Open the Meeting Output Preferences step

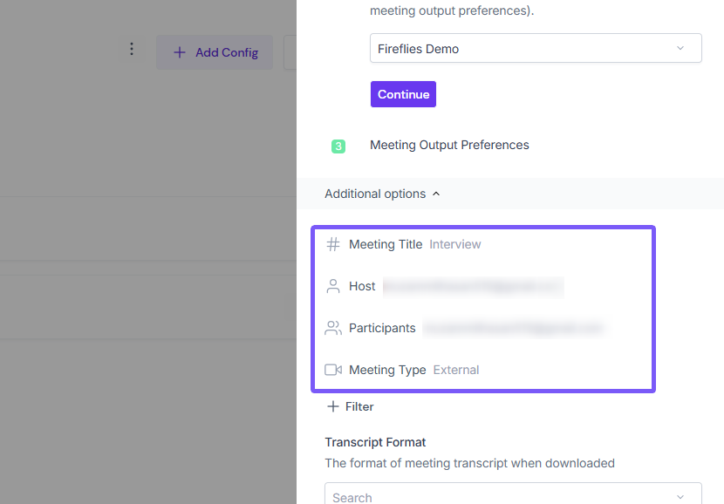[x=449, y=145]
